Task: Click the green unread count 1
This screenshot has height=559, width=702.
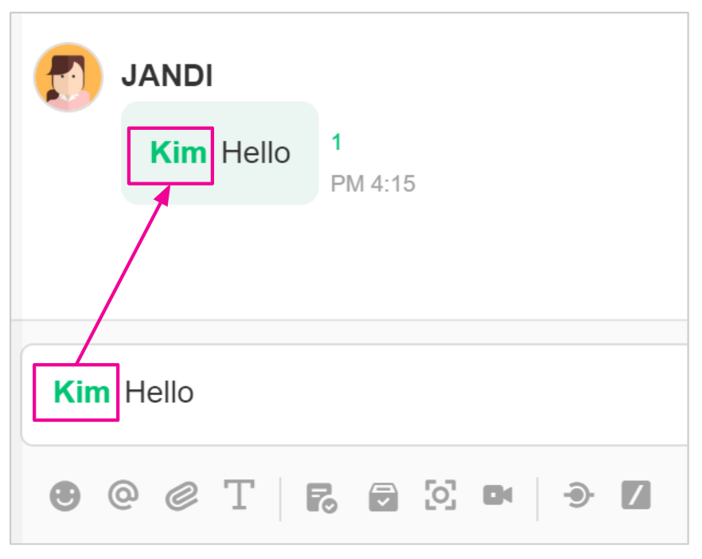Action: pos(337,143)
